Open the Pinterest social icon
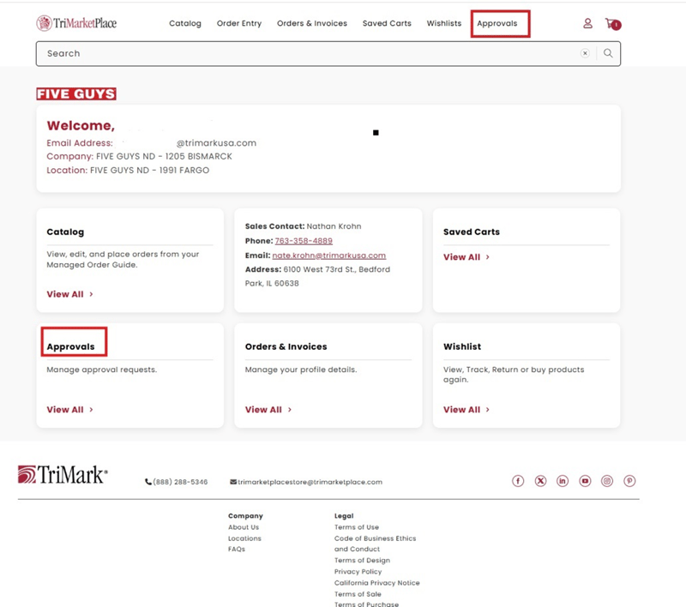This screenshot has width=686, height=607. click(629, 481)
